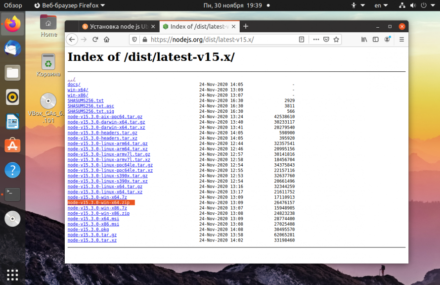Open the VBox_GAs disc desktop icon
Screen dimensions: 440x285
point(46,108)
